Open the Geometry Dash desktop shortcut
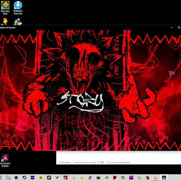181x181 pixels. tap(5, 8)
